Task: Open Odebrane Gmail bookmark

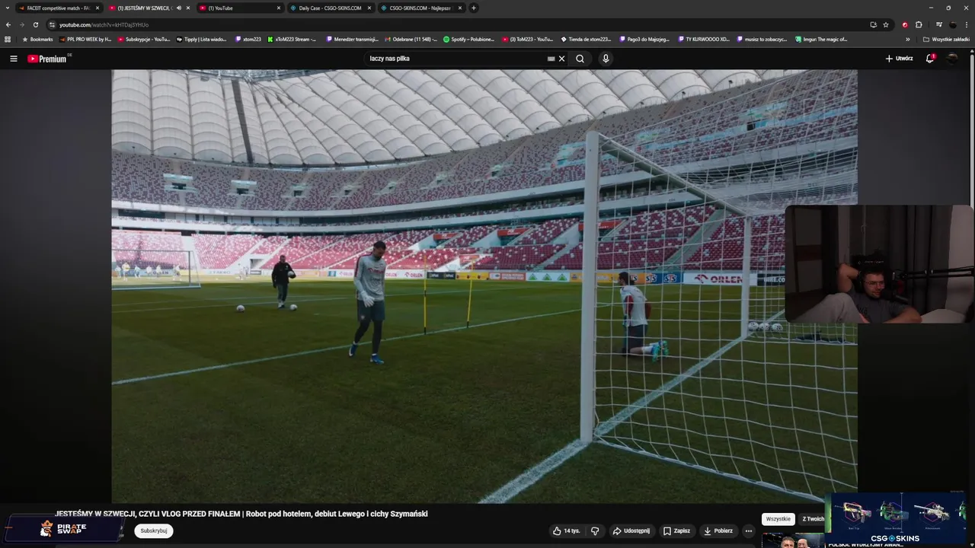Action: pyautogui.click(x=411, y=39)
